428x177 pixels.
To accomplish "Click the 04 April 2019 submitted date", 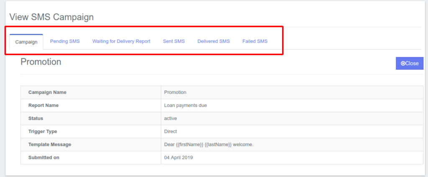I will tap(178, 158).
